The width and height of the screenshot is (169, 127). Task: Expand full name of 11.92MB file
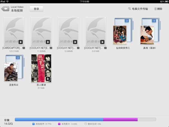[51, 48]
